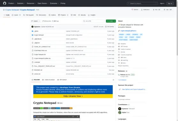Click the Crypto Notepad app screenshot thumbnail
This screenshot has width=178, height=121.
56,118
